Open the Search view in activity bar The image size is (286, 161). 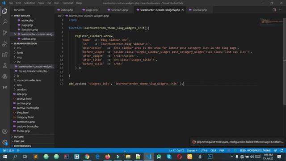(5, 22)
